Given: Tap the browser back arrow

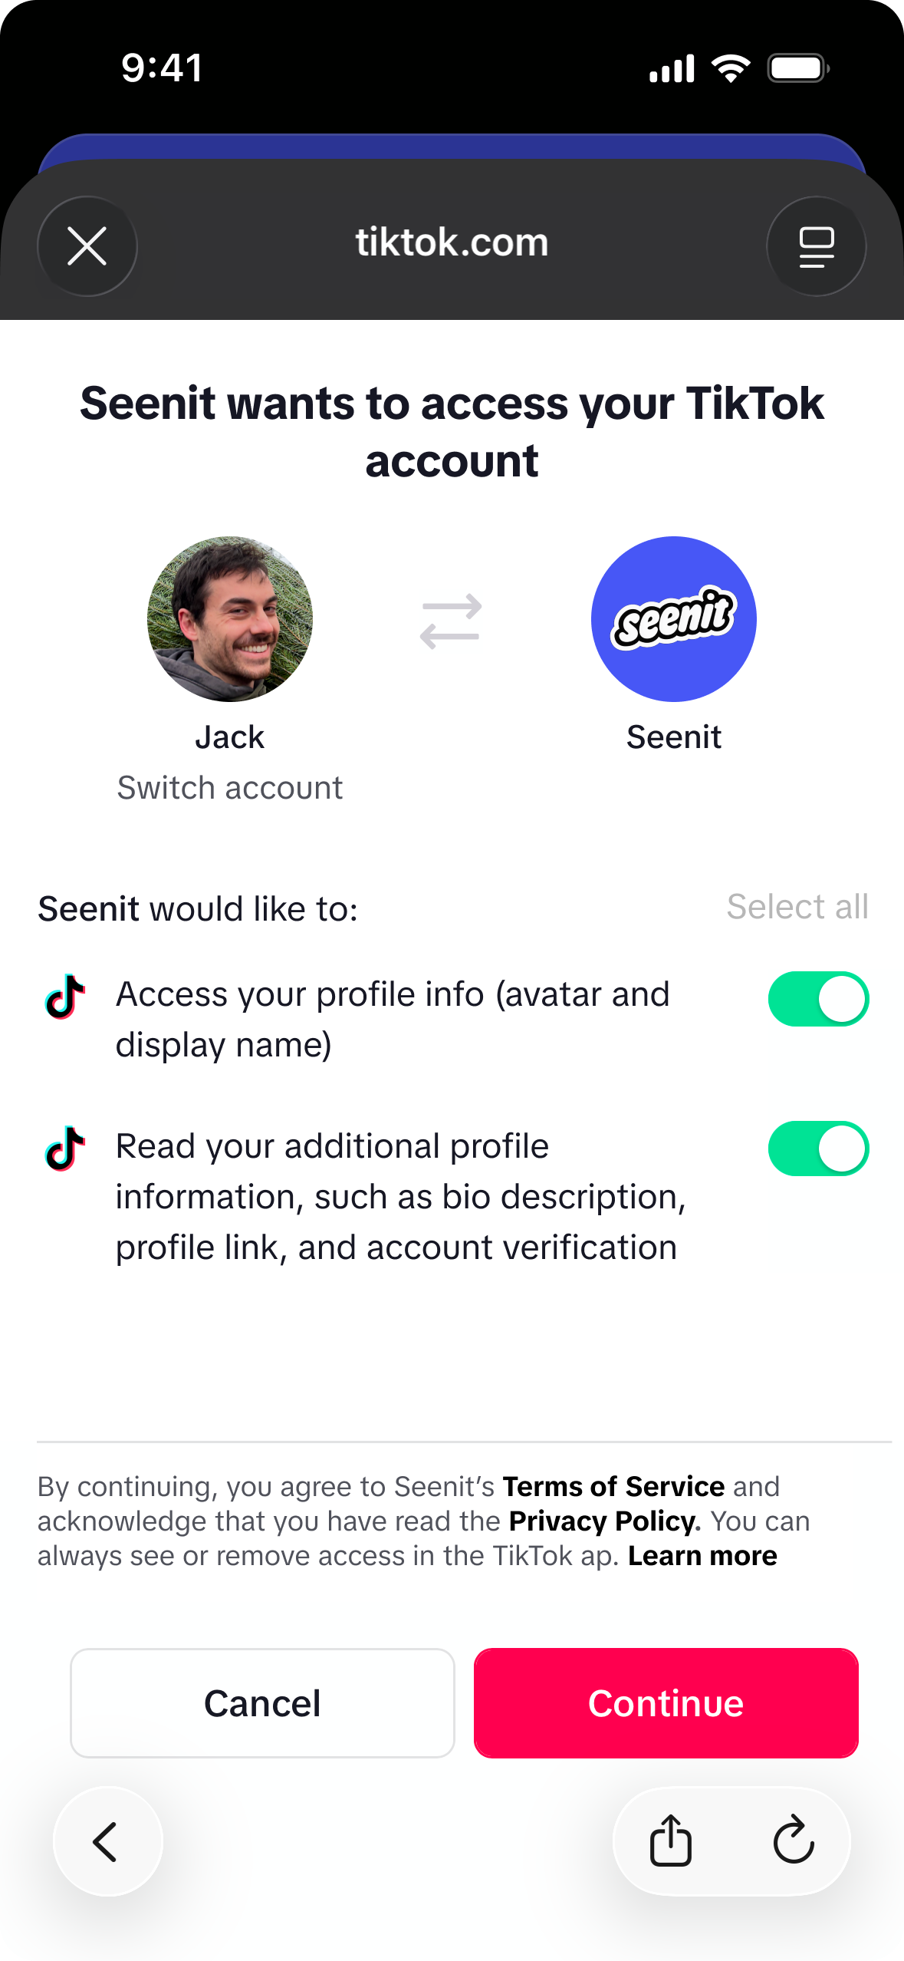Looking at the screenshot, I should click(107, 1841).
